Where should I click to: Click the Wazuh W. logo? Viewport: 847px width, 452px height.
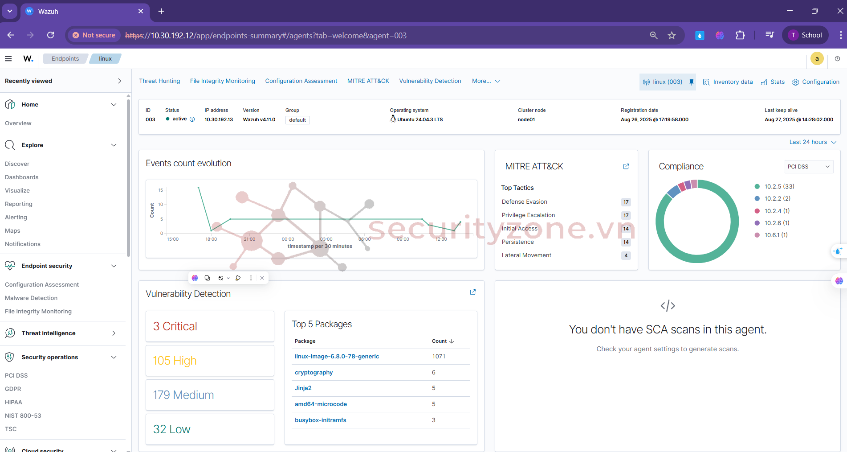pos(28,58)
